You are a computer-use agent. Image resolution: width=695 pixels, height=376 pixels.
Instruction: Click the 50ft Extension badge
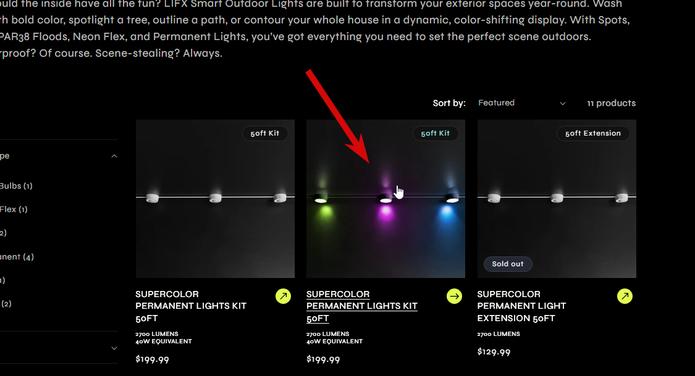593,133
